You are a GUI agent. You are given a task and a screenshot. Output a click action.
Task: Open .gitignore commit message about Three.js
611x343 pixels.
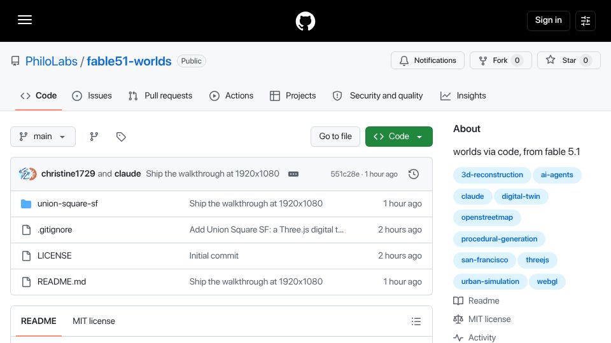tap(267, 230)
